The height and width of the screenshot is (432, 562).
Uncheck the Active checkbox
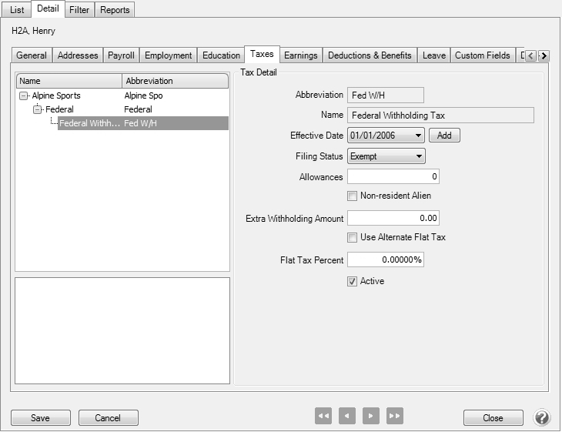[x=353, y=281]
